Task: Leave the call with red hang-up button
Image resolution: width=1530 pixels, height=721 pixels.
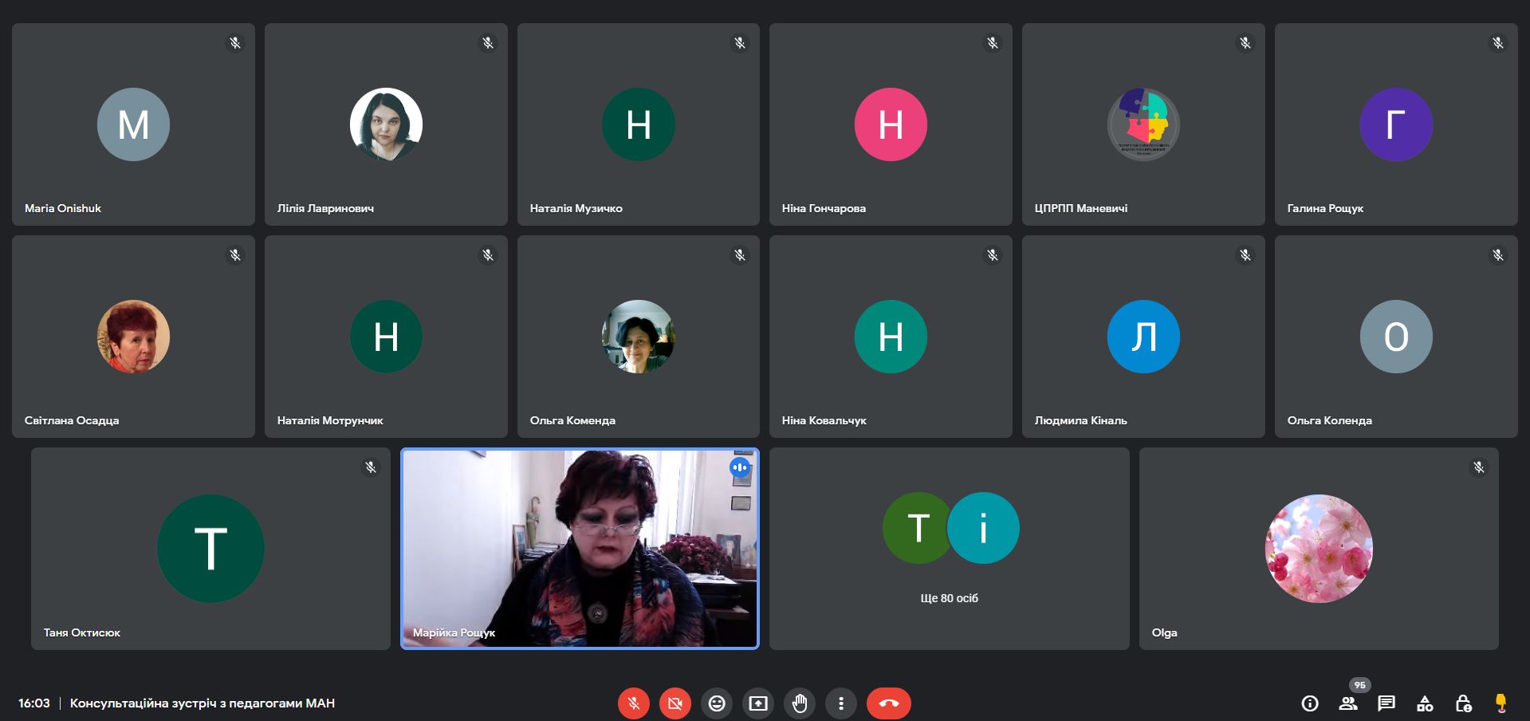Action: 888,703
